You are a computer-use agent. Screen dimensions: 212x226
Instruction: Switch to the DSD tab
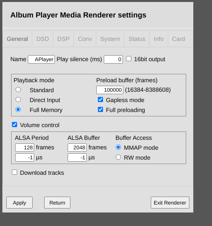click(43, 39)
